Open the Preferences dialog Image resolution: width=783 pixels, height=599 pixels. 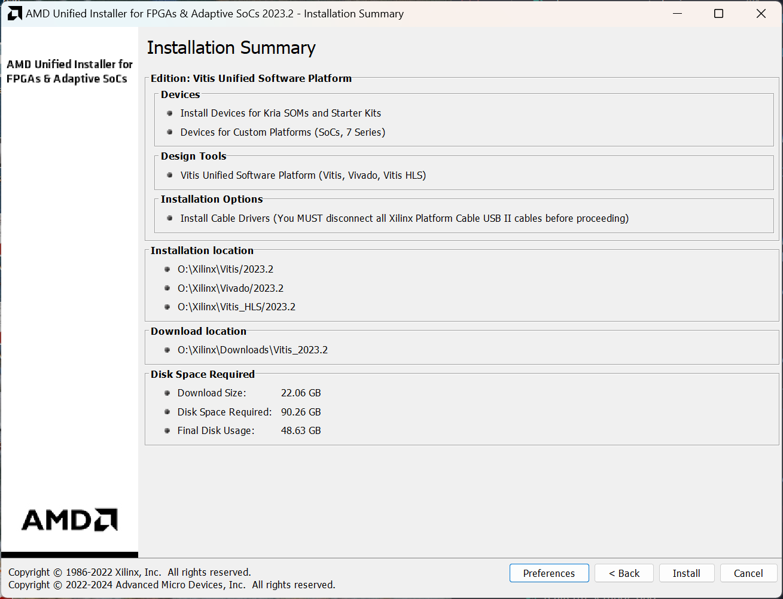pyautogui.click(x=549, y=573)
